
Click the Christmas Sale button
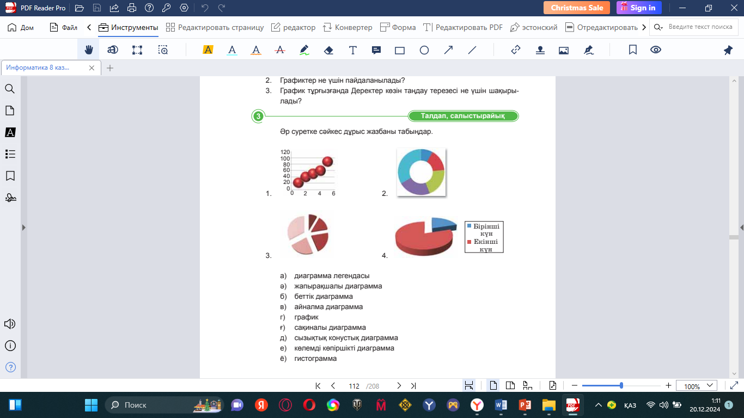click(577, 8)
